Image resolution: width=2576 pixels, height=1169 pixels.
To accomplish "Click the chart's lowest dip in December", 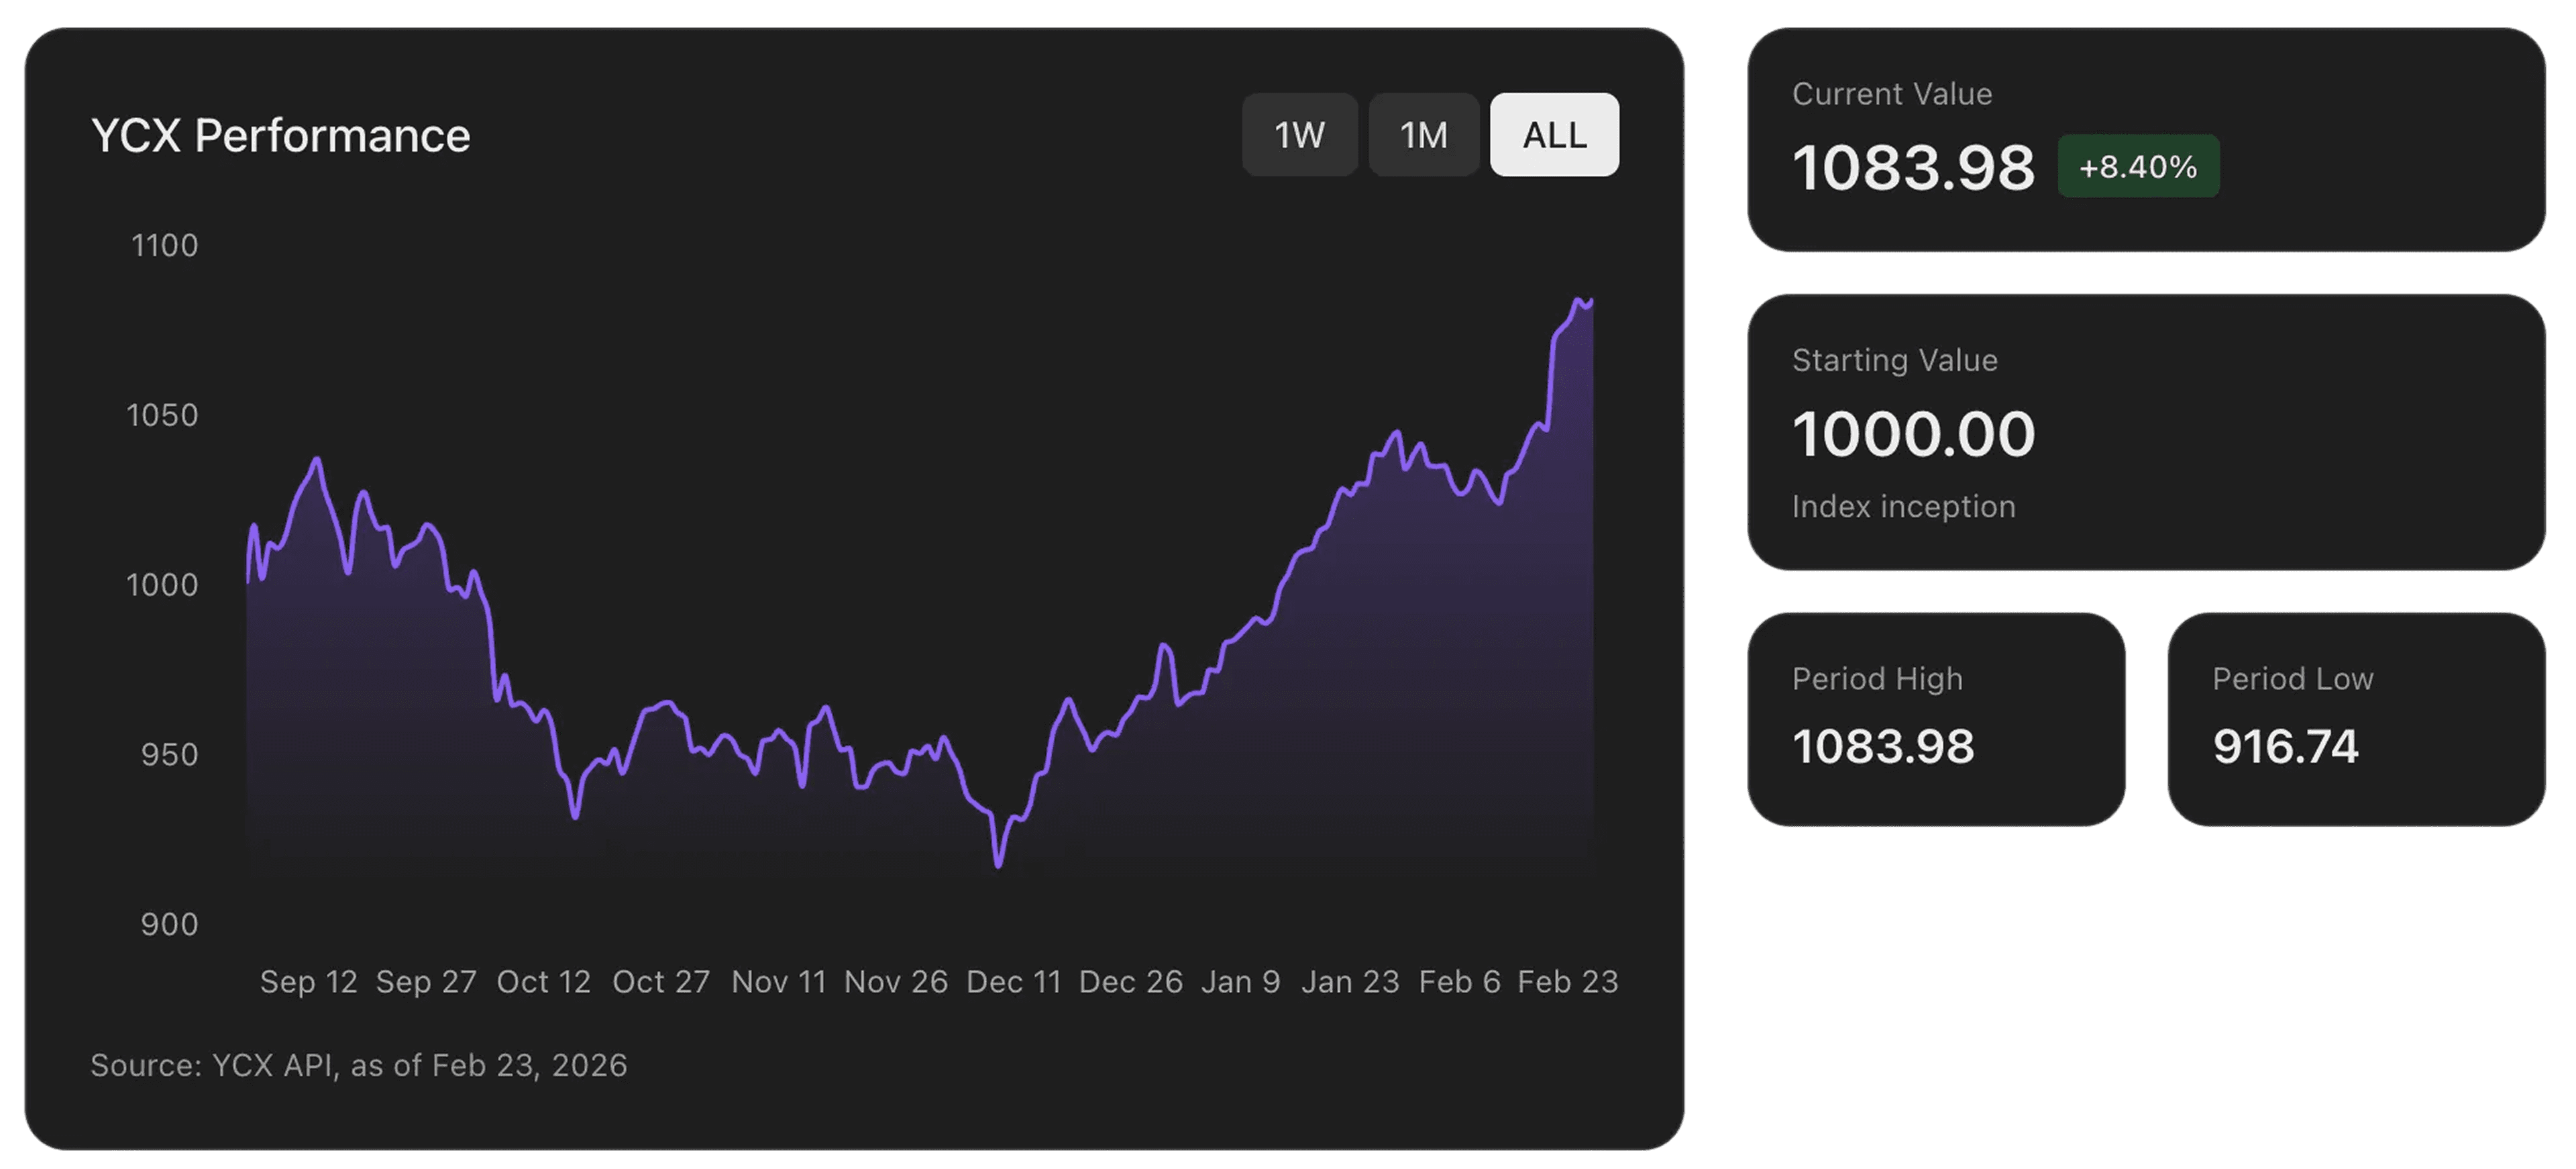I will [x=998, y=864].
